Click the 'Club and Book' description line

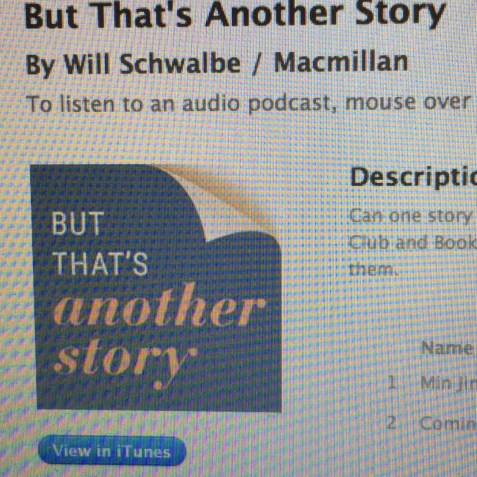pyautogui.click(x=413, y=243)
